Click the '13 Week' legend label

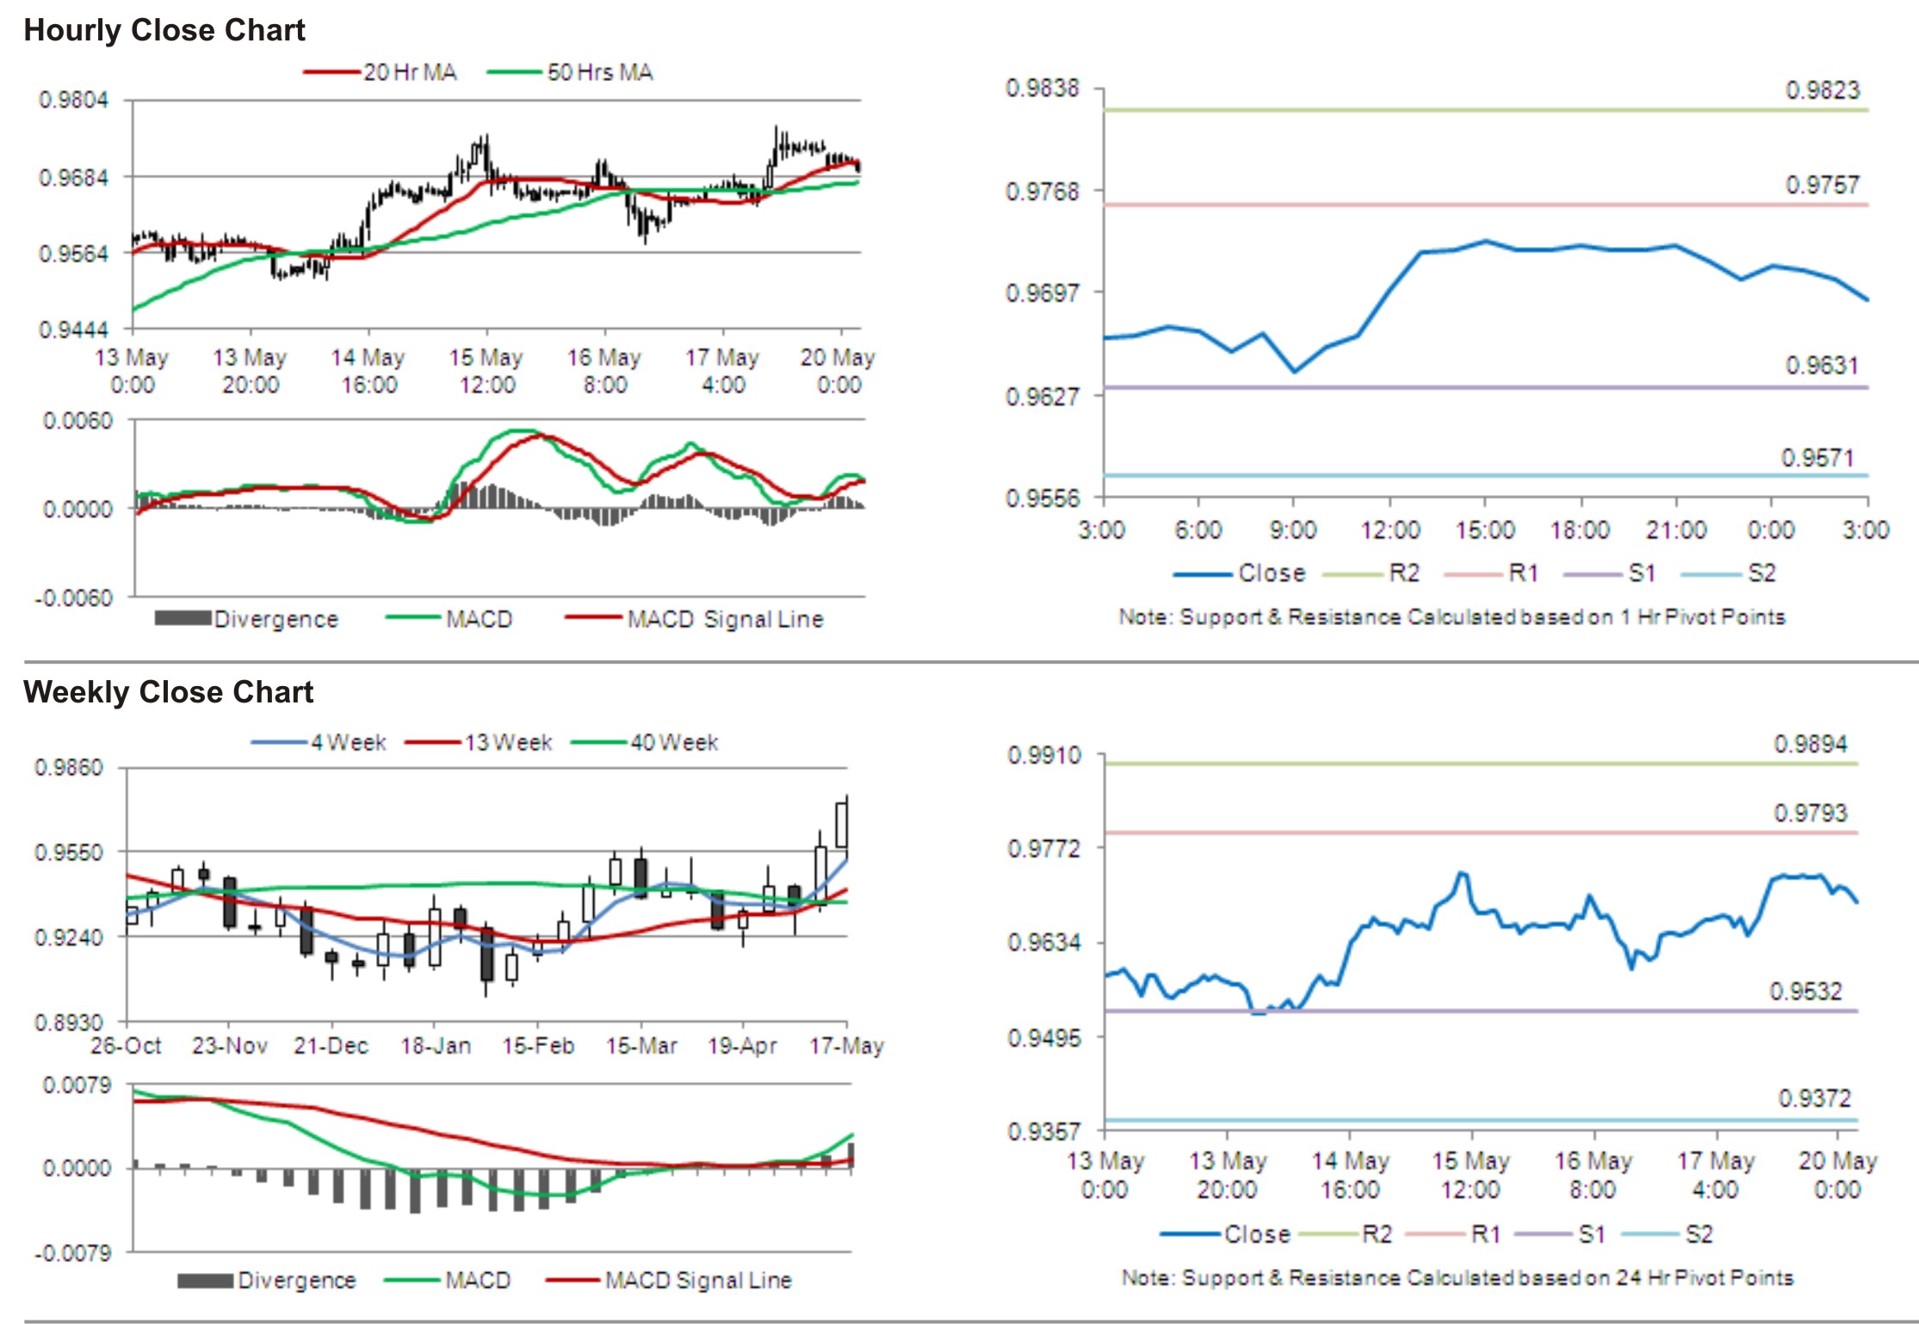point(508,742)
